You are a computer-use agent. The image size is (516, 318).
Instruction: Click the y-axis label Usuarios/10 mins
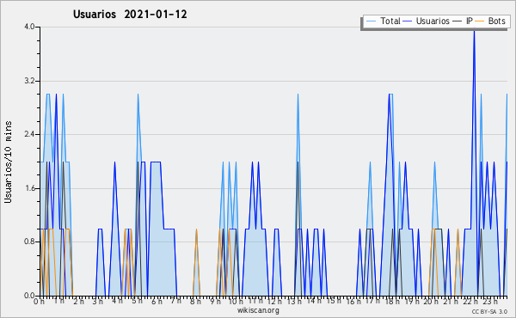pyautogui.click(x=8, y=162)
